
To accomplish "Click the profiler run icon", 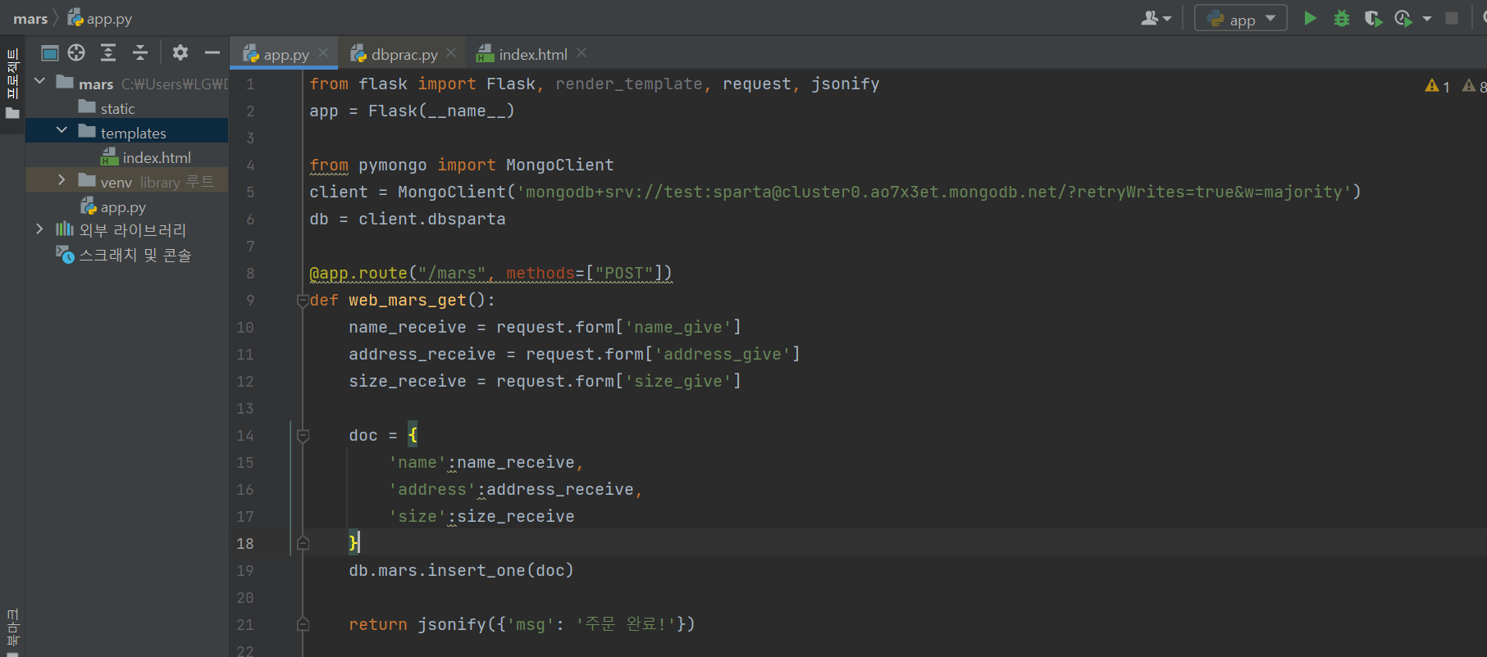I will pyautogui.click(x=1403, y=18).
